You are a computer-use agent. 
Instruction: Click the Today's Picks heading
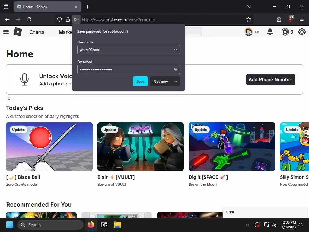click(25, 108)
